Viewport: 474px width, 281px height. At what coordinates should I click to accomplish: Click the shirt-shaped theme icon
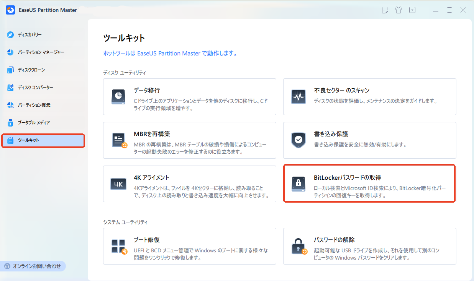click(x=399, y=10)
